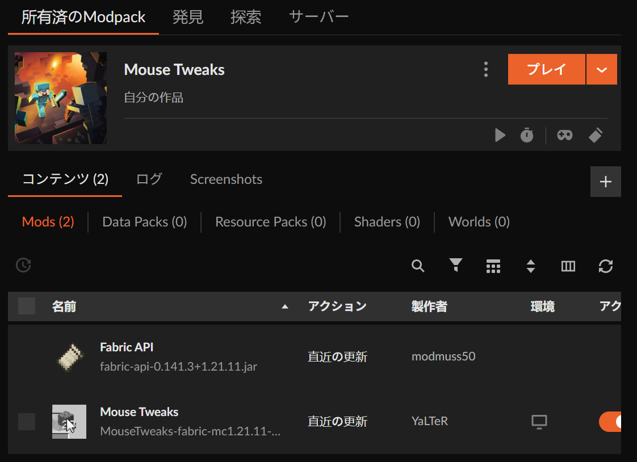
Task: Click the Mouse Tweaks mod thumbnail image
Action: (x=69, y=422)
